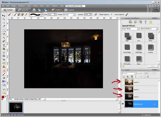Image resolution: width=161 pixels, height=117 pixels.
Task: Select the Selection Brush tool
Action: (4, 41)
